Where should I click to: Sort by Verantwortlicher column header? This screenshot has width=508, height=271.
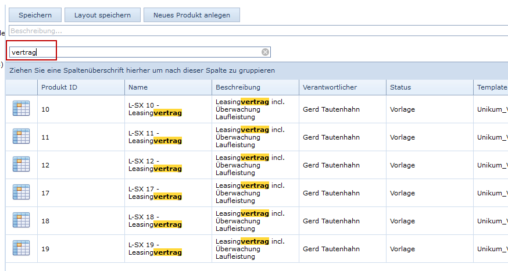[330, 87]
